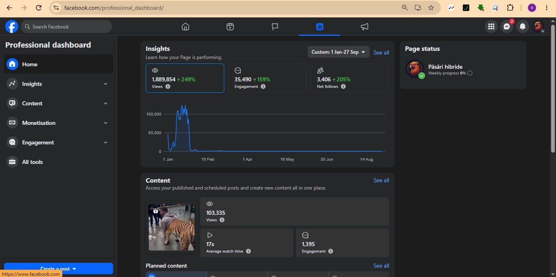Click the Search Facebook field

click(66, 26)
